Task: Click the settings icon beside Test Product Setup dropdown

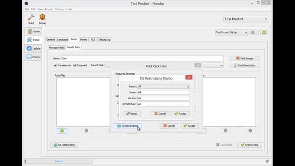Action: coord(253,32)
